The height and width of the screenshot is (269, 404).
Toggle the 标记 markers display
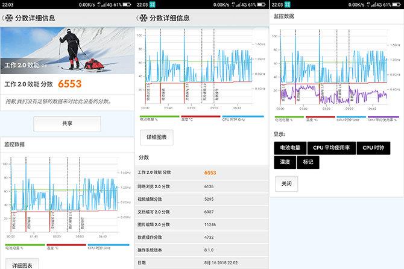click(308, 162)
